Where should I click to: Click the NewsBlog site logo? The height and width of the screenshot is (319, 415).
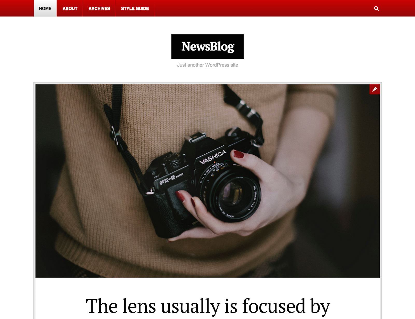tap(208, 46)
